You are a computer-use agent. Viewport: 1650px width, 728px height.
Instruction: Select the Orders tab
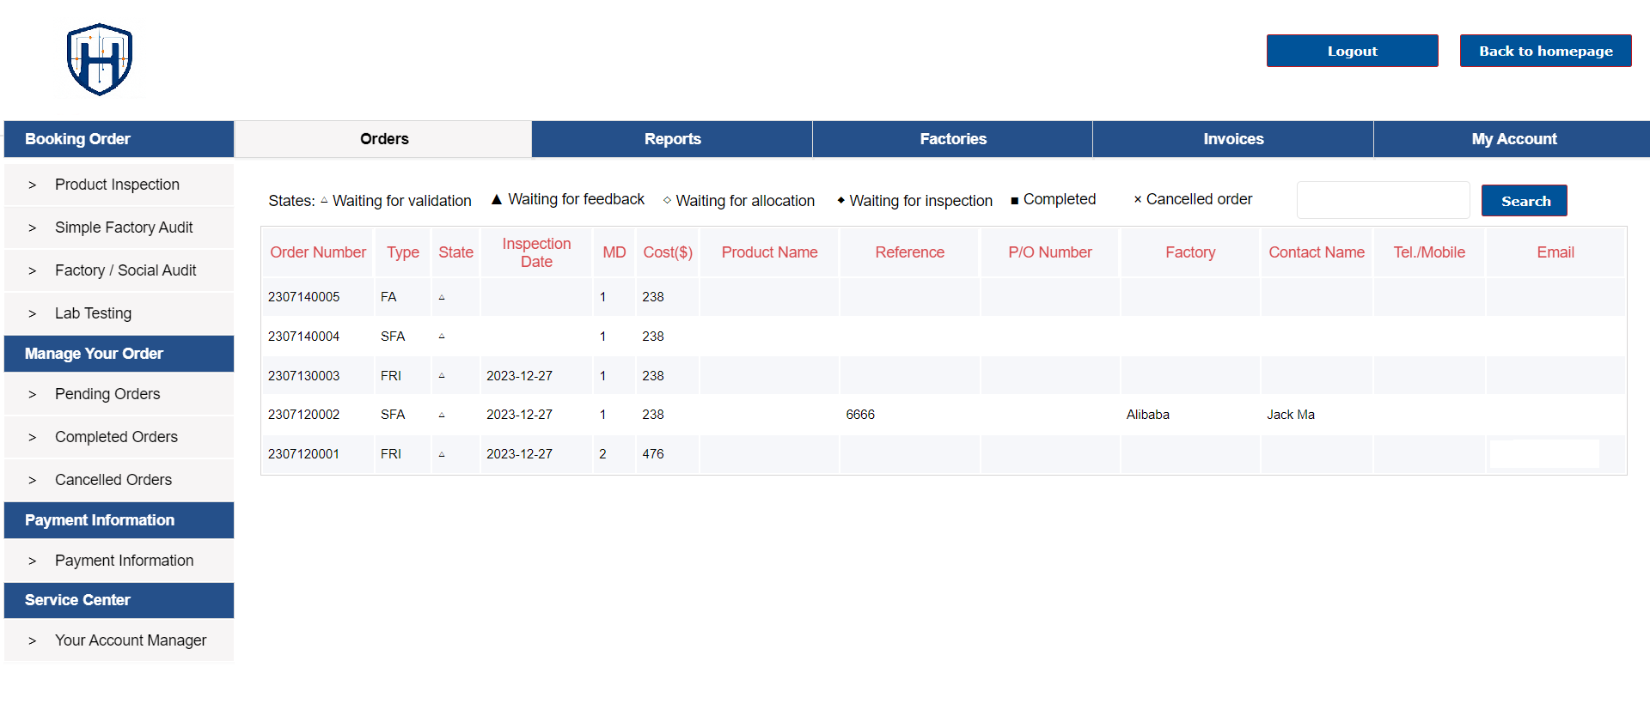[384, 139]
